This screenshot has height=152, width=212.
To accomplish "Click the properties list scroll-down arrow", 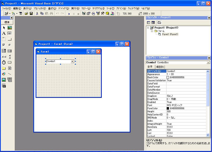I will (208, 135).
